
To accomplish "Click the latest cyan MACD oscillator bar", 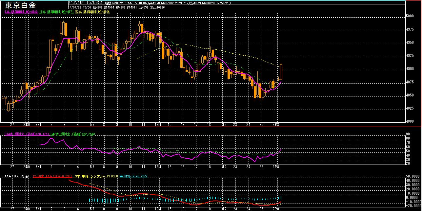I will point(281,197).
